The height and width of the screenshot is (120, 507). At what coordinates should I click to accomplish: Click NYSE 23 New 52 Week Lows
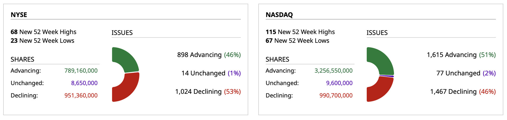click(43, 41)
